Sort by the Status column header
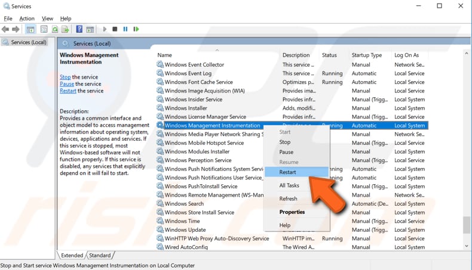The height and width of the screenshot is (270, 472). (334, 55)
